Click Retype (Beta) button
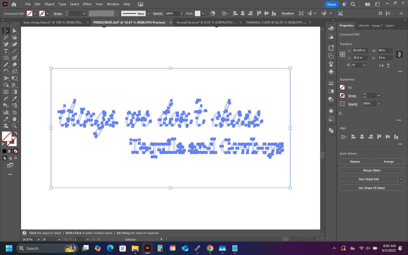 (x=372, y=170)
